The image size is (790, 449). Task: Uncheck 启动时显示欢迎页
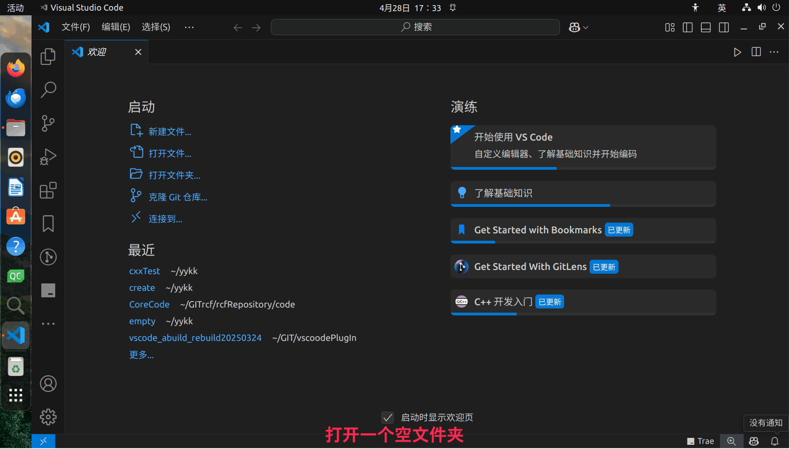(388, 417)
